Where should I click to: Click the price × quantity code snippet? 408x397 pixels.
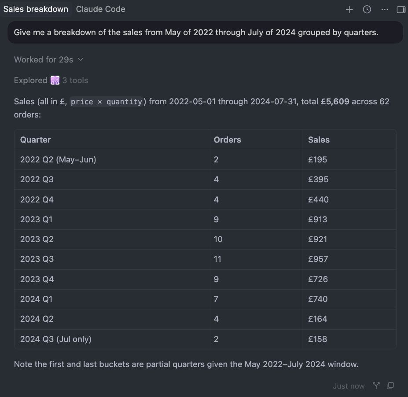(x=107, y=102)
